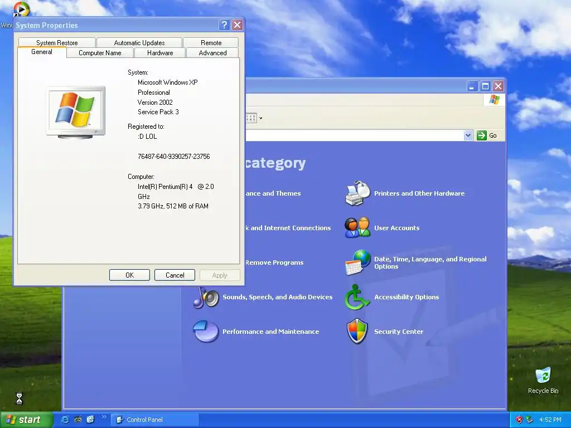571x428 pixels.
Task: Switch to the Automatic Updates tab
Action: (139, 42)
